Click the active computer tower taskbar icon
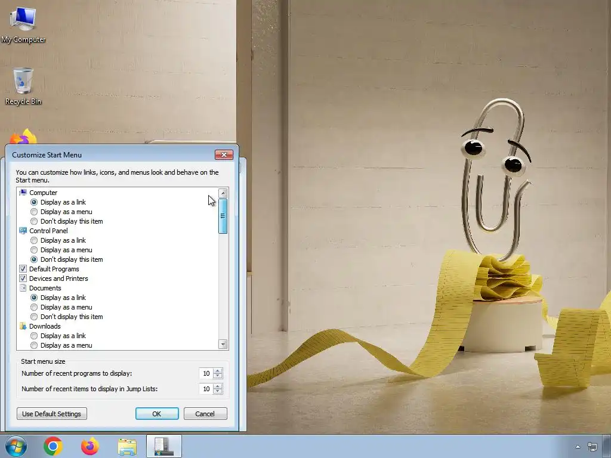 (x=164, y=446)
